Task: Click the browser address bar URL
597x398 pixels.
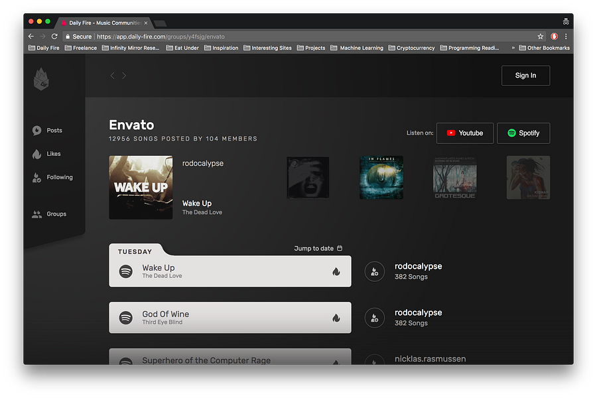Action: click(x=161, y=36)
